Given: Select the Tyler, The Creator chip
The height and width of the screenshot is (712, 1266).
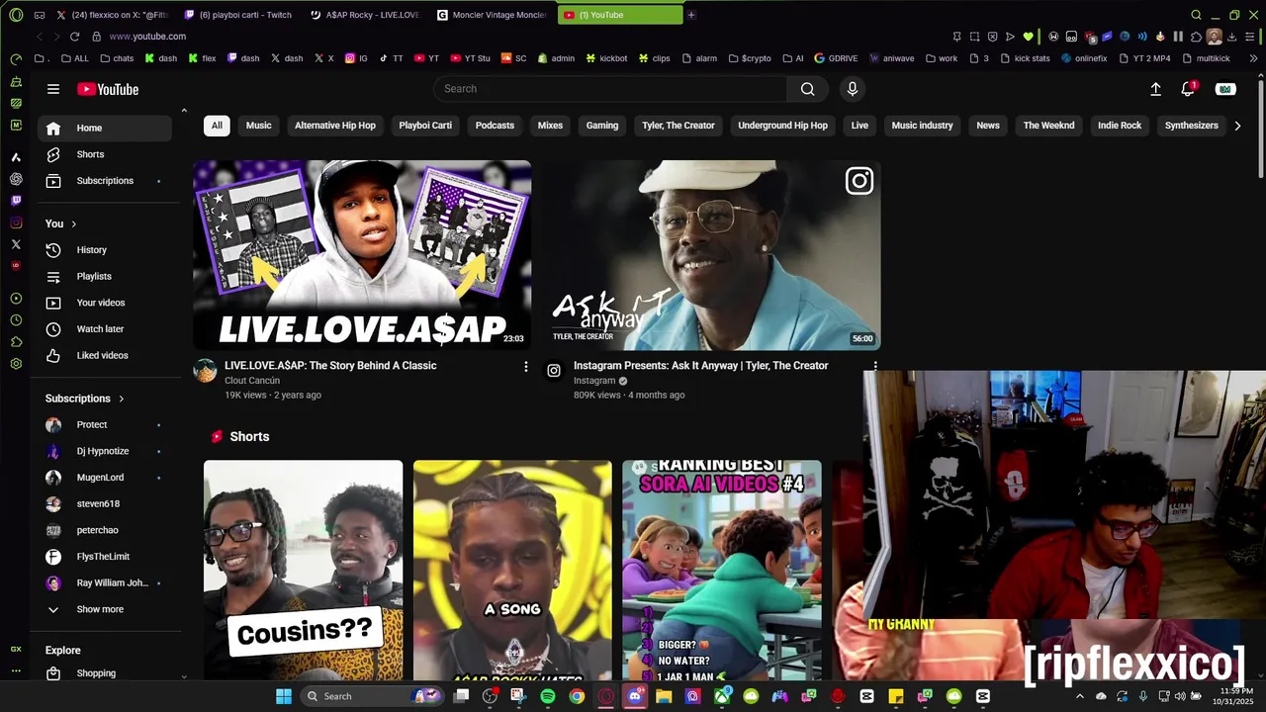Looking at the screenshot, I should coord(678,126).
